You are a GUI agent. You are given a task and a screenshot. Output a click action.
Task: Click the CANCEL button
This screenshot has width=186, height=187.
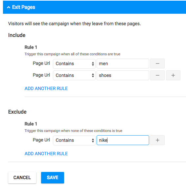[x=22, y=178]
